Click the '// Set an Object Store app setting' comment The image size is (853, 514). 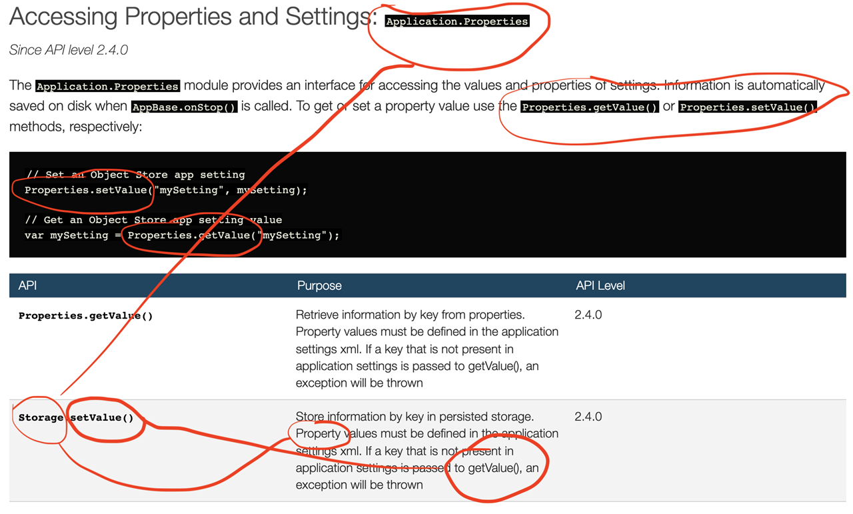pyautogui.click(x=135, y=175)
